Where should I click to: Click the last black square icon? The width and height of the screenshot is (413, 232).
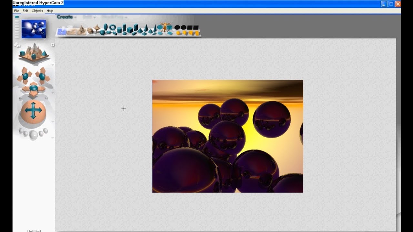pos(196,28)
